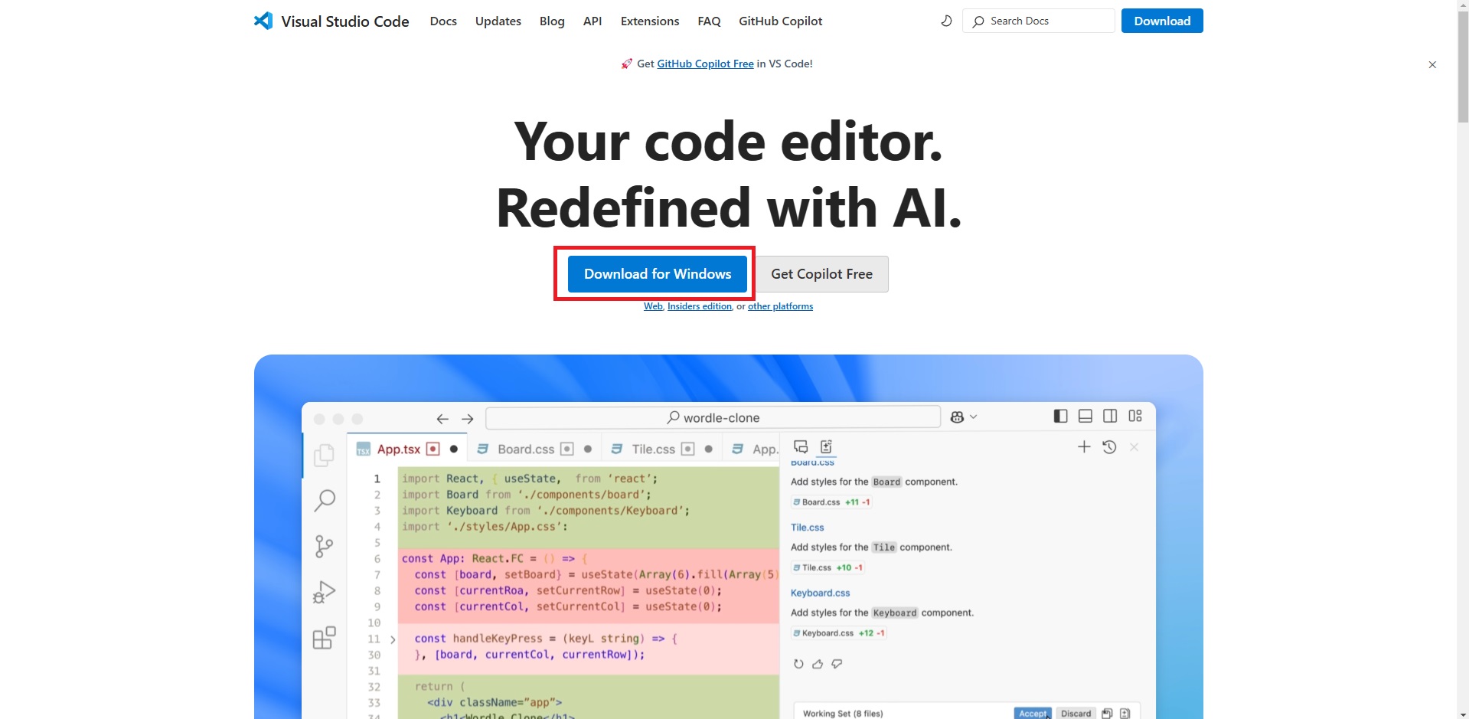The height and width of the screenshot is (719, 1469).
Task: Open Source Control icon in the activity bar
Action: click(x=324, y=546)
